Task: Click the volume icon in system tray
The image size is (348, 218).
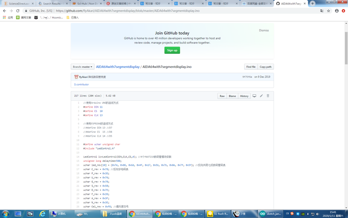Action: 318,214
